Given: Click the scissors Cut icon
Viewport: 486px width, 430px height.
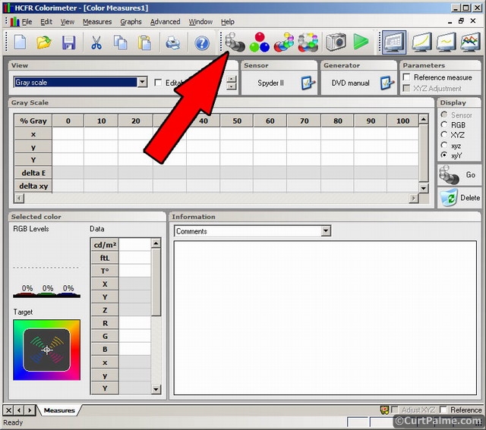Looking at the screenshot, I should (96, 42).
